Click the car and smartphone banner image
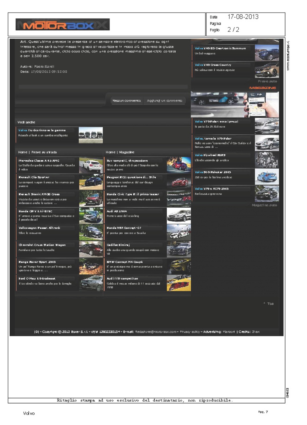Viewport: 307px width, 425px height. click(x=235, y=104)
